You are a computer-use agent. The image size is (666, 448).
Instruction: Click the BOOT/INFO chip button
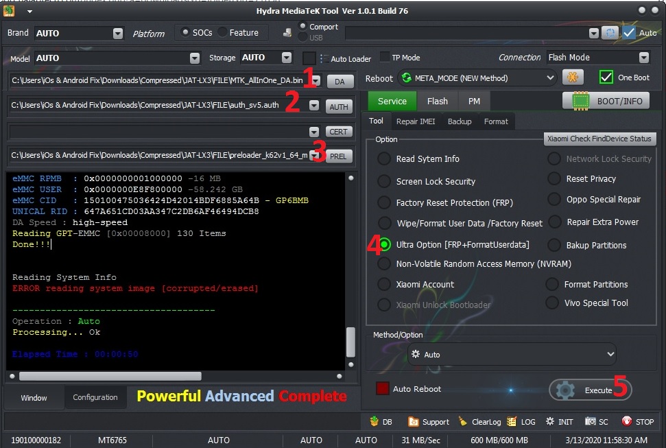click(x=606, y=101)
